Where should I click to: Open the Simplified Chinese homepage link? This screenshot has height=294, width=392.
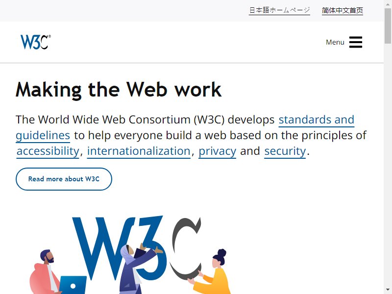click(x=342, y=10)
